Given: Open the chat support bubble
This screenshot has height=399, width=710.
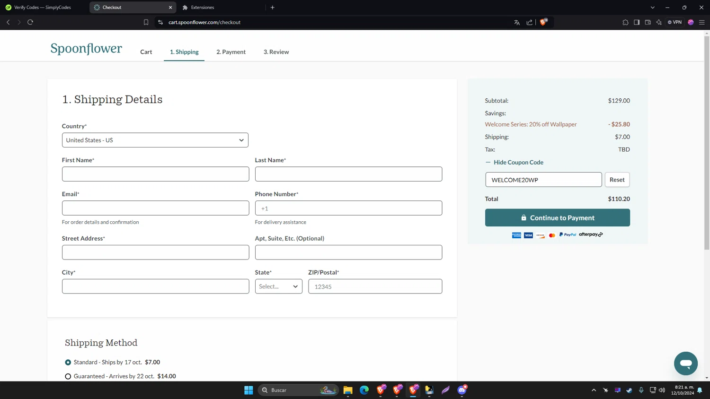Looking at the screenshot, I should coord(686,364).
